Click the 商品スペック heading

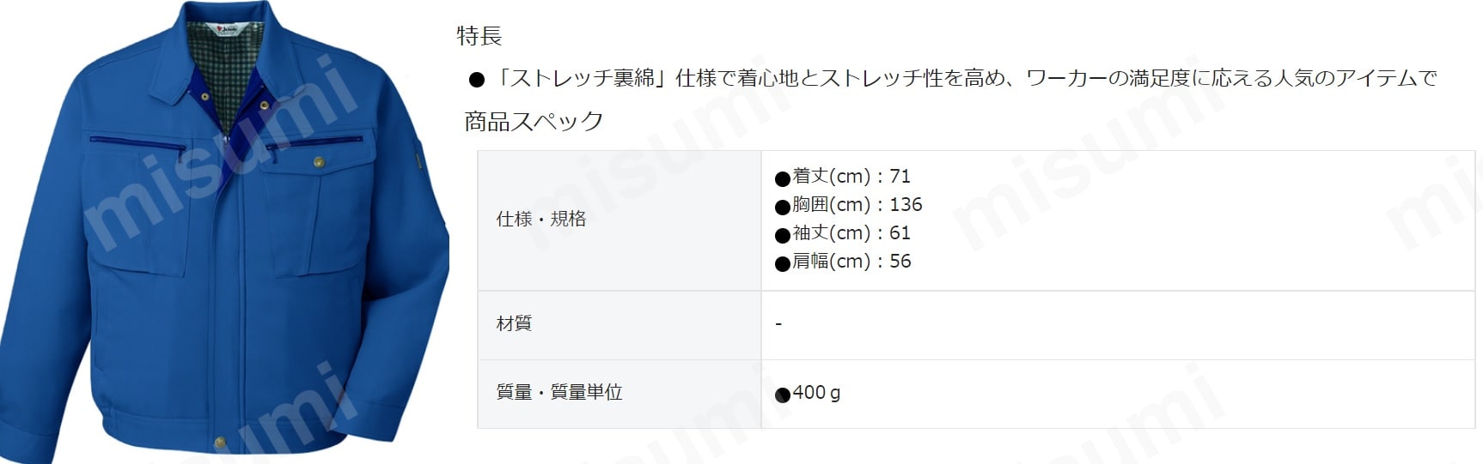(534, 121)
